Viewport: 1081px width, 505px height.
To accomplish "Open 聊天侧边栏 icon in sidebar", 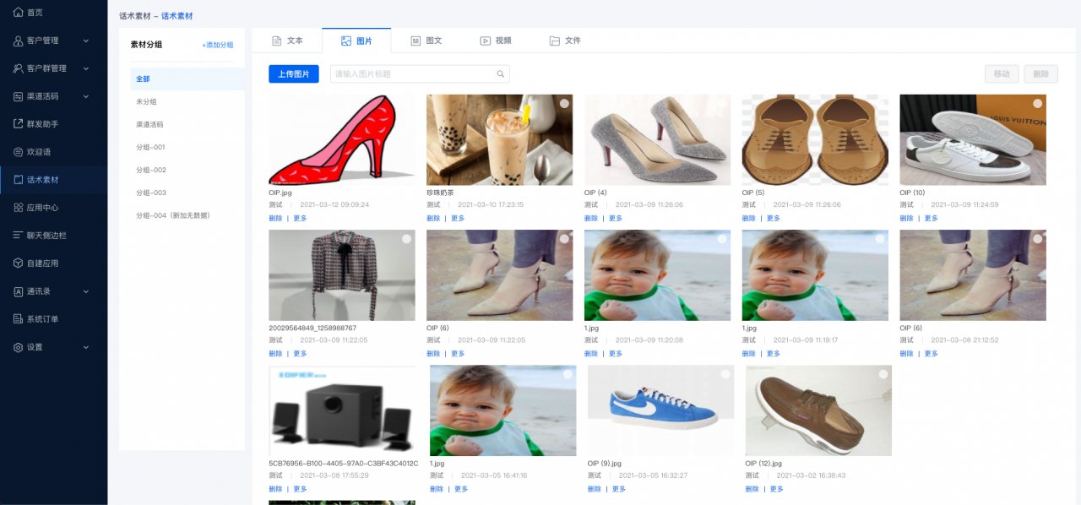I will pyautogui.click(x=19, y=236).
